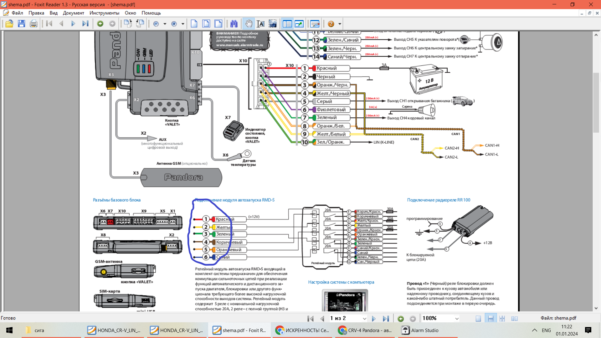Rotate page counterclockwise in toolbar
The height and width of the screenshot is (338, 601).
[140, 24]
